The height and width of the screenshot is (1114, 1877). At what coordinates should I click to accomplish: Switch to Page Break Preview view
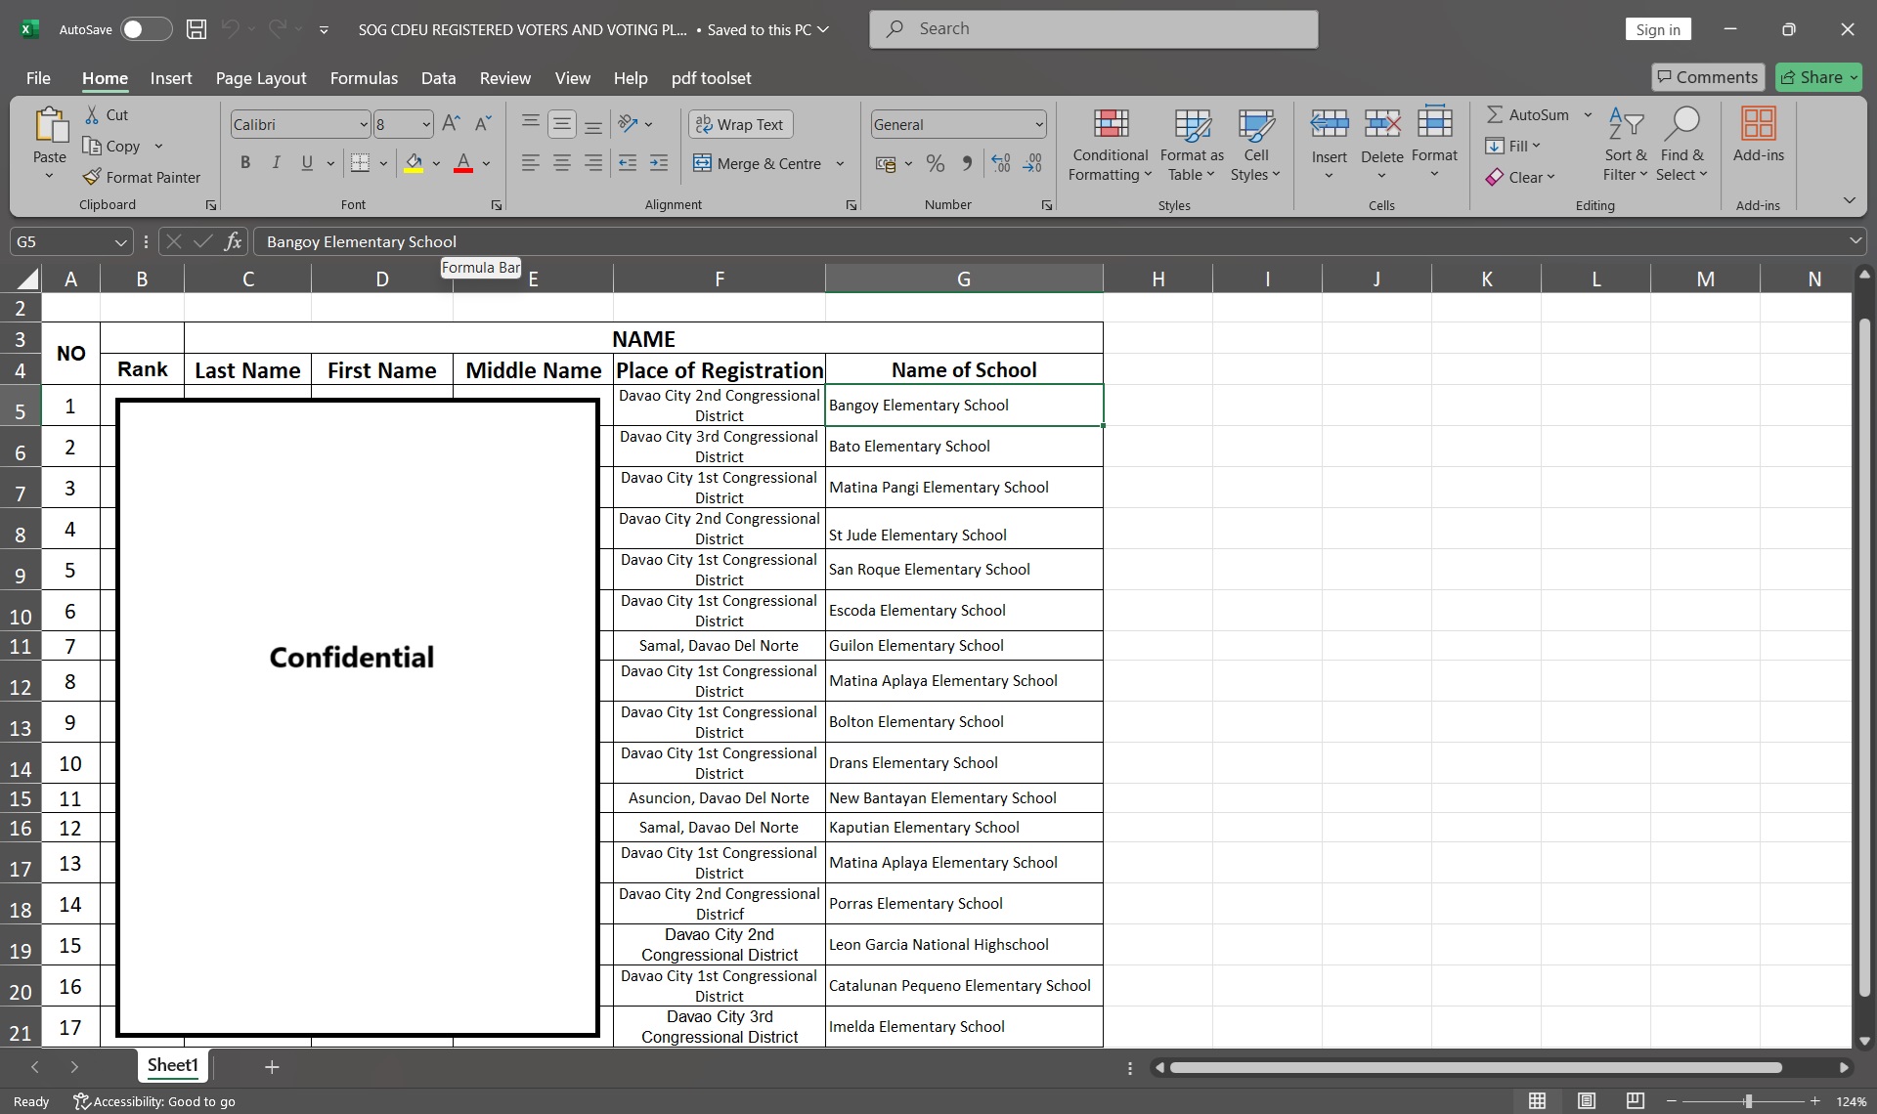click(x=1635, y=1101)
